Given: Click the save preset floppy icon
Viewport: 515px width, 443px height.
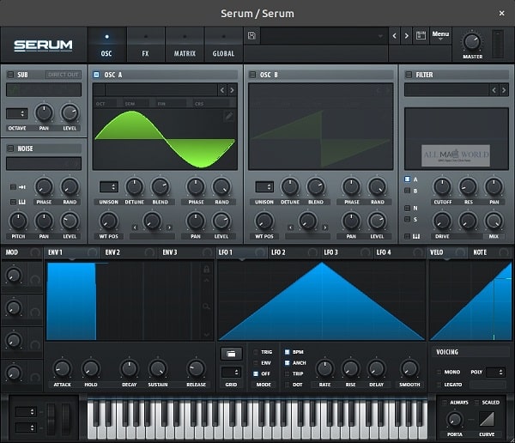Looking at the screenshot, I should pyautogui.click(x=251, y=35).
